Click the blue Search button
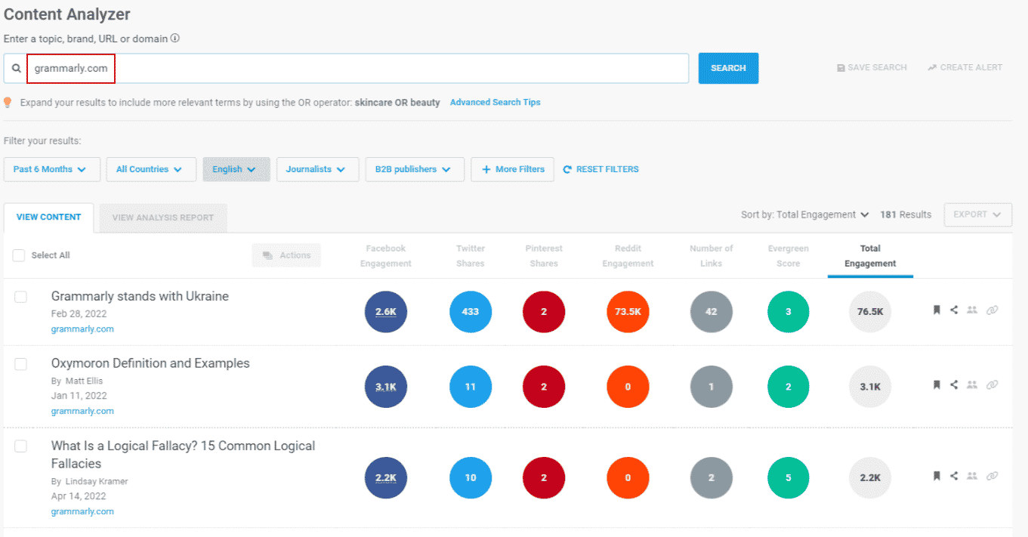This screenshot has width=1028, height=537. pos(728,68)
